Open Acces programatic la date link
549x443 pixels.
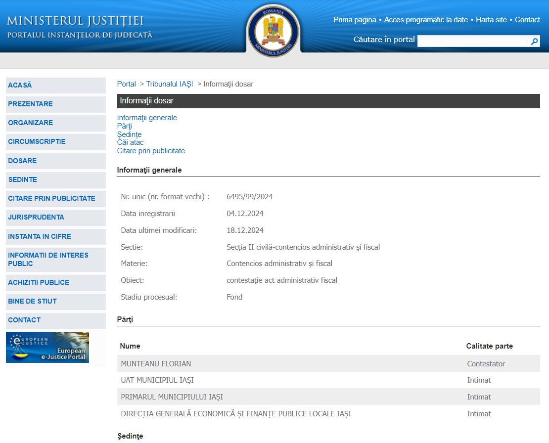pos(426,20)
